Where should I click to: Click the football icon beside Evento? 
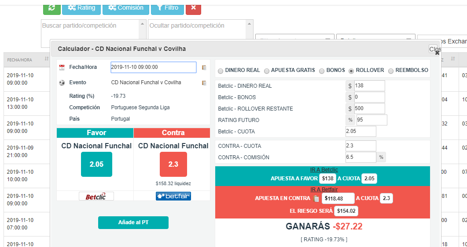click(62, 83)
